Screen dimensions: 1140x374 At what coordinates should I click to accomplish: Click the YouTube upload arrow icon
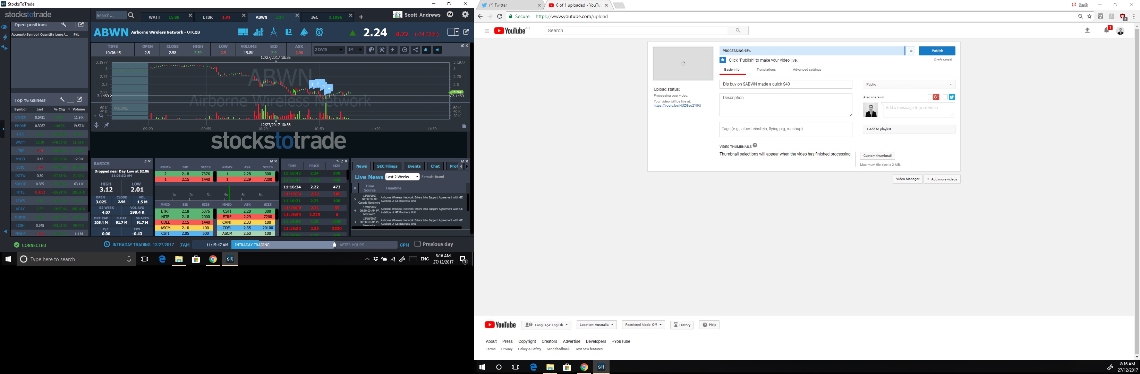point(1087,30)
